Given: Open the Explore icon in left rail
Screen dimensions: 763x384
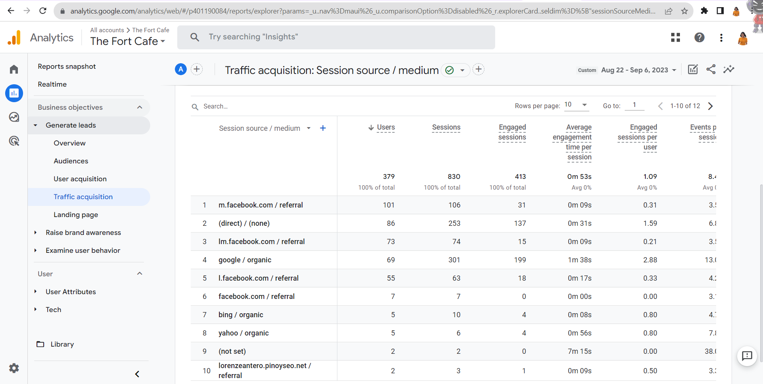Looking at the screenshot, I should (x=14, y=117).
